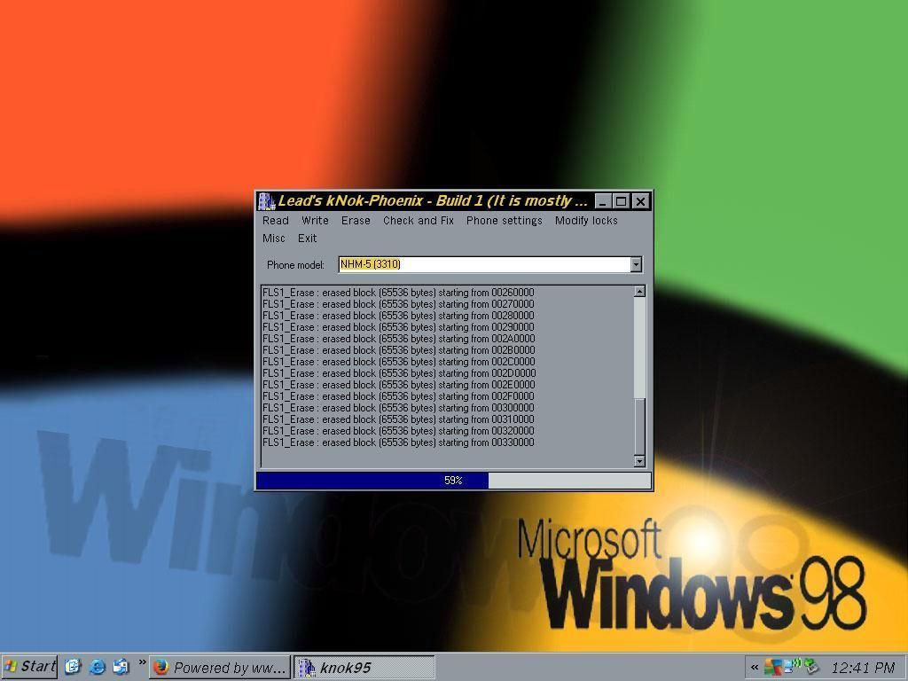Expand hidden system tray icons chevron
Image resolution: width=908 pixels, height=681 pixels.
pos(755,668)
